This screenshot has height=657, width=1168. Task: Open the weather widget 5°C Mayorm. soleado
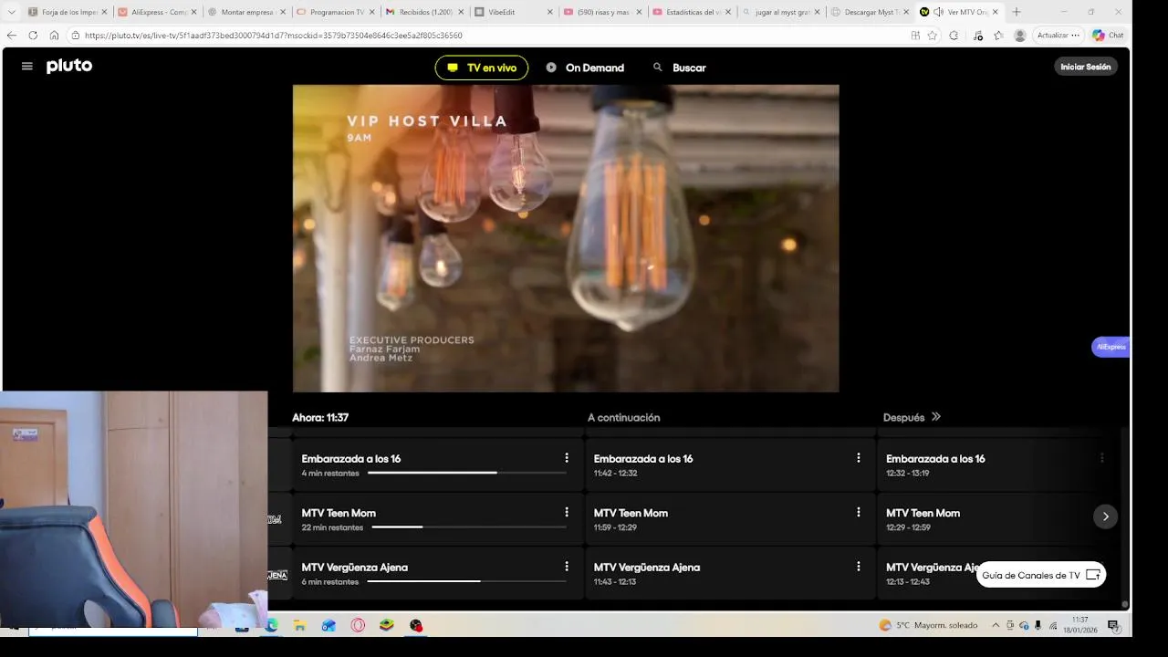click(928, 625)
